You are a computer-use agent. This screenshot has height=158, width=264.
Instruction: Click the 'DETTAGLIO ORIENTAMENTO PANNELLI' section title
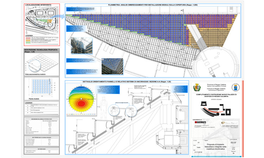(127, 81)
